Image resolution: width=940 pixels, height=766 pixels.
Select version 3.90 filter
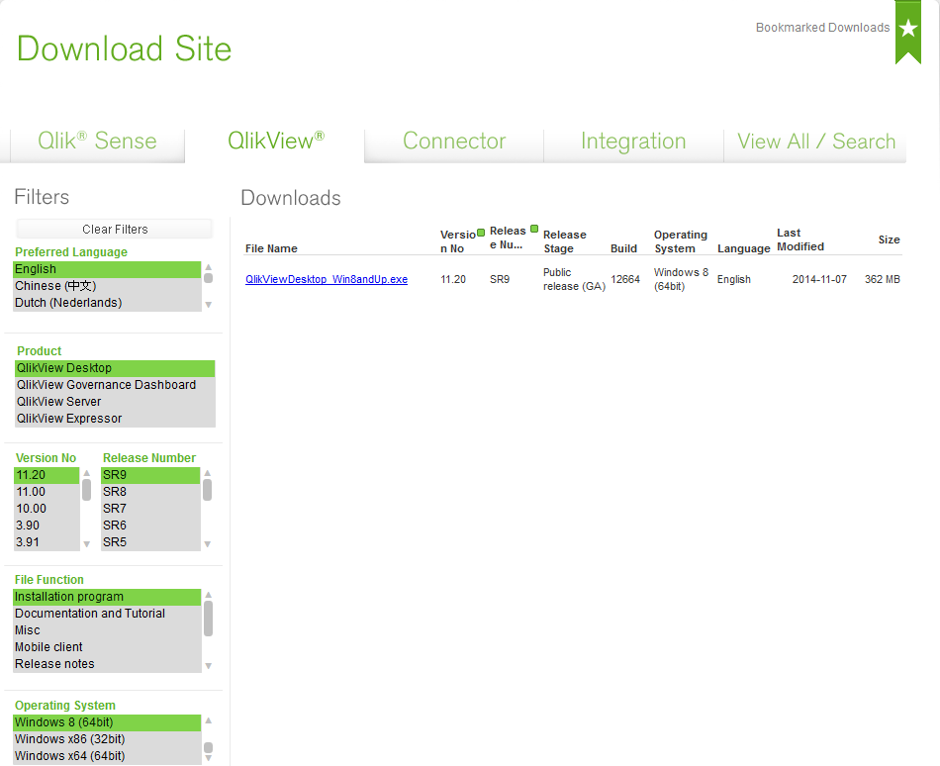[x=47, y=526]
